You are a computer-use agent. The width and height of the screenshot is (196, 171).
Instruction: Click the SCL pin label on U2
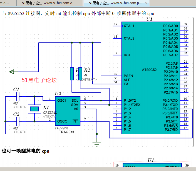pyautogui.click(x=75, y=101)
